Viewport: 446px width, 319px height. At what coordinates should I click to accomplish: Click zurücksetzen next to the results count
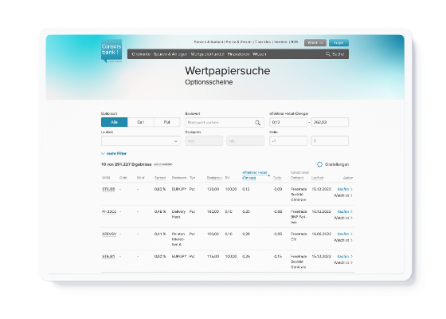pos(163,164)
